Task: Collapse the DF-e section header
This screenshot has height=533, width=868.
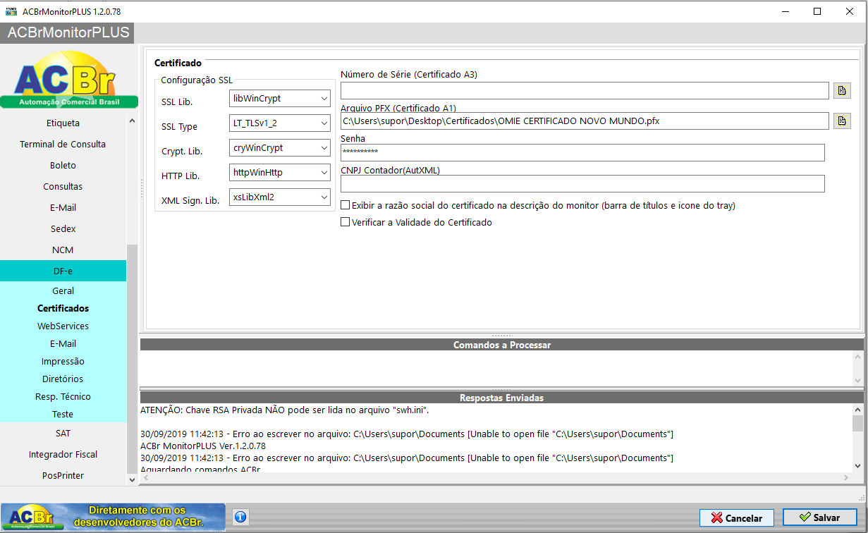Action: tap(63, 271)
